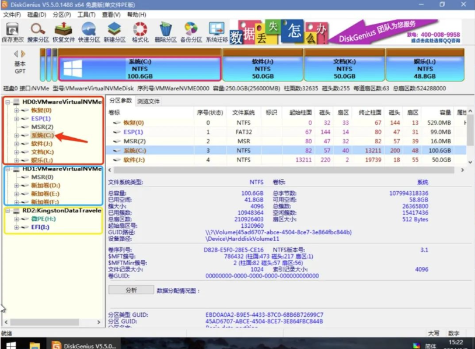Open the 查看(V) menu
This screenshot has height=349, width=475.
coord(111,15)
